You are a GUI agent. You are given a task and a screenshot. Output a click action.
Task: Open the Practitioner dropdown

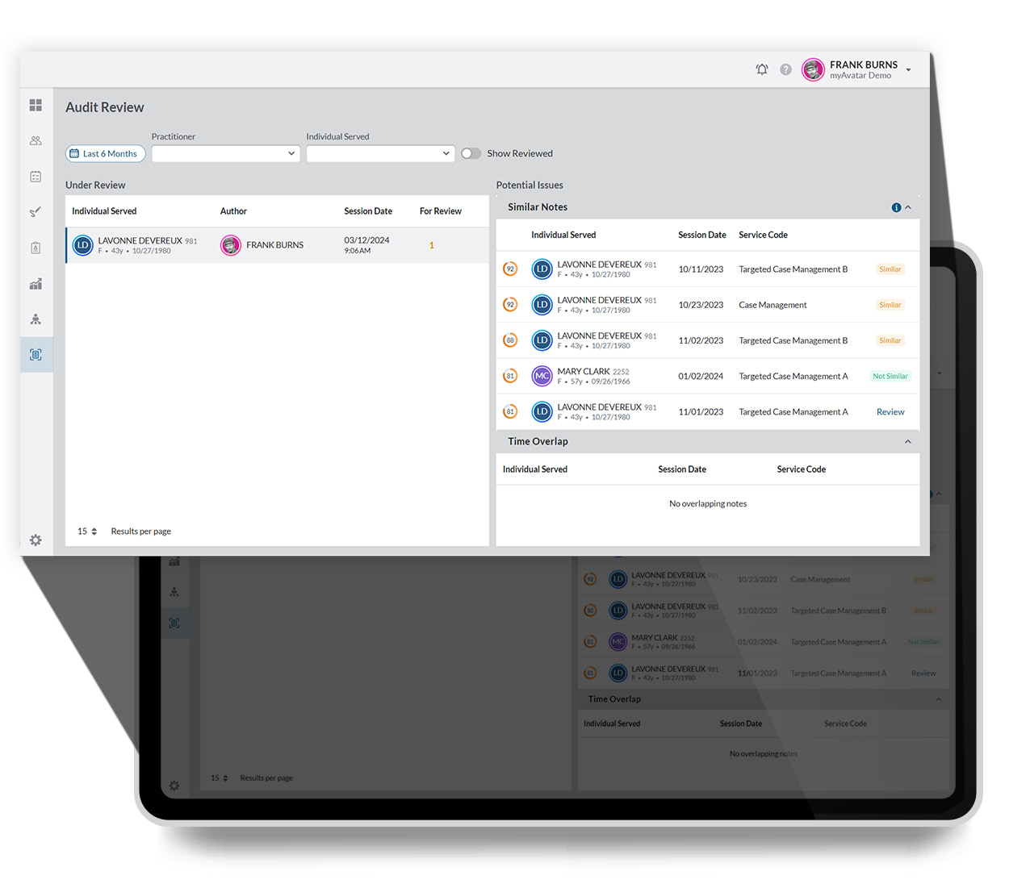[225, 153]
